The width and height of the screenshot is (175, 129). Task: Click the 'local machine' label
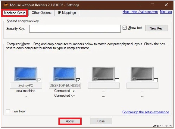pos(26,91)
